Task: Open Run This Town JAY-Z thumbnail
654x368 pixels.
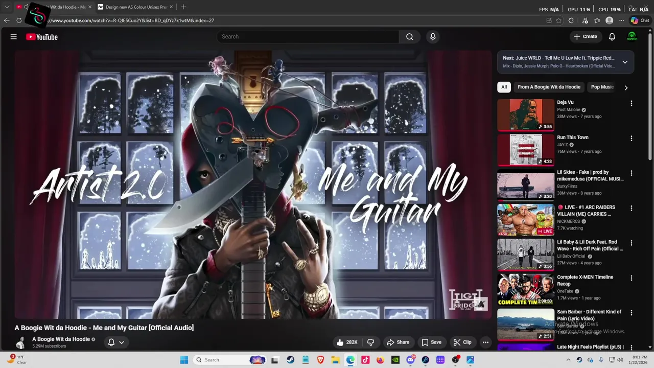Action: [x=526, y=150]
